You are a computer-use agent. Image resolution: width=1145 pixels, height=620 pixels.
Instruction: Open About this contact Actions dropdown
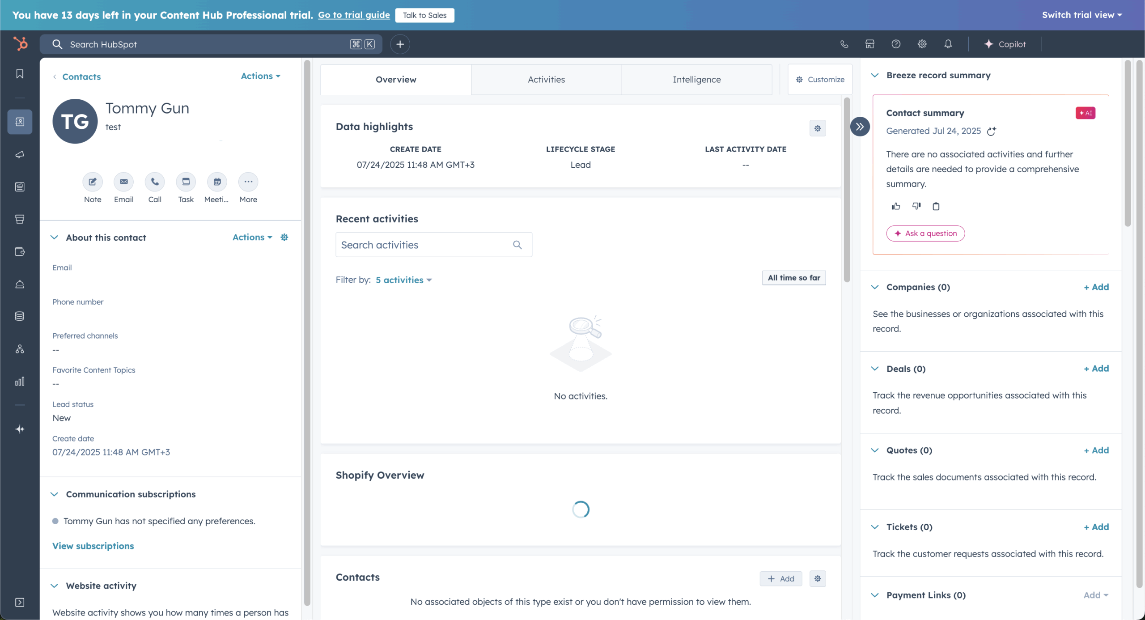(x=252, y=238)
